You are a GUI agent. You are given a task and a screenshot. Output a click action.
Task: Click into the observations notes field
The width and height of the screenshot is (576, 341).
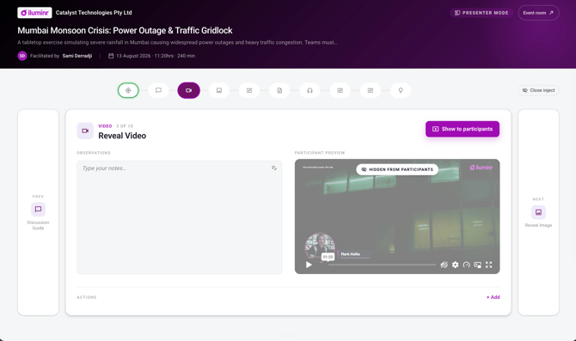tap(180, 217)
